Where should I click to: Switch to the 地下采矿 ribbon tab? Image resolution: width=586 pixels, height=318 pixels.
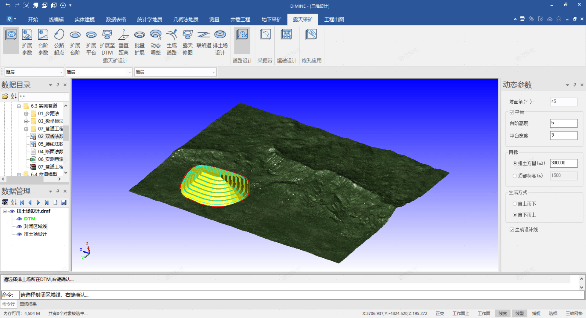[x=271, y=20]
